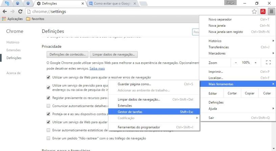276x151 pixels.
Task: Toggle fullscreen icon next to Zoom
Action: (268, 62)
